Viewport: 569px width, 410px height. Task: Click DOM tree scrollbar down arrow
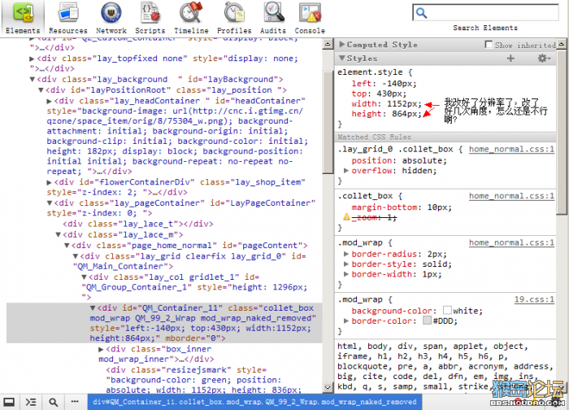tap(328, 387)
